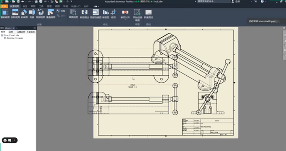The height and width of the screenshot is (151, 286).
Task: Select the Break Out (局部剖视图) tool
Action: pos(96,14)
